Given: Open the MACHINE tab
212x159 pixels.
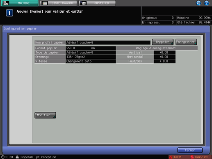Looking at the screenshot, I should tap(20, 3).
